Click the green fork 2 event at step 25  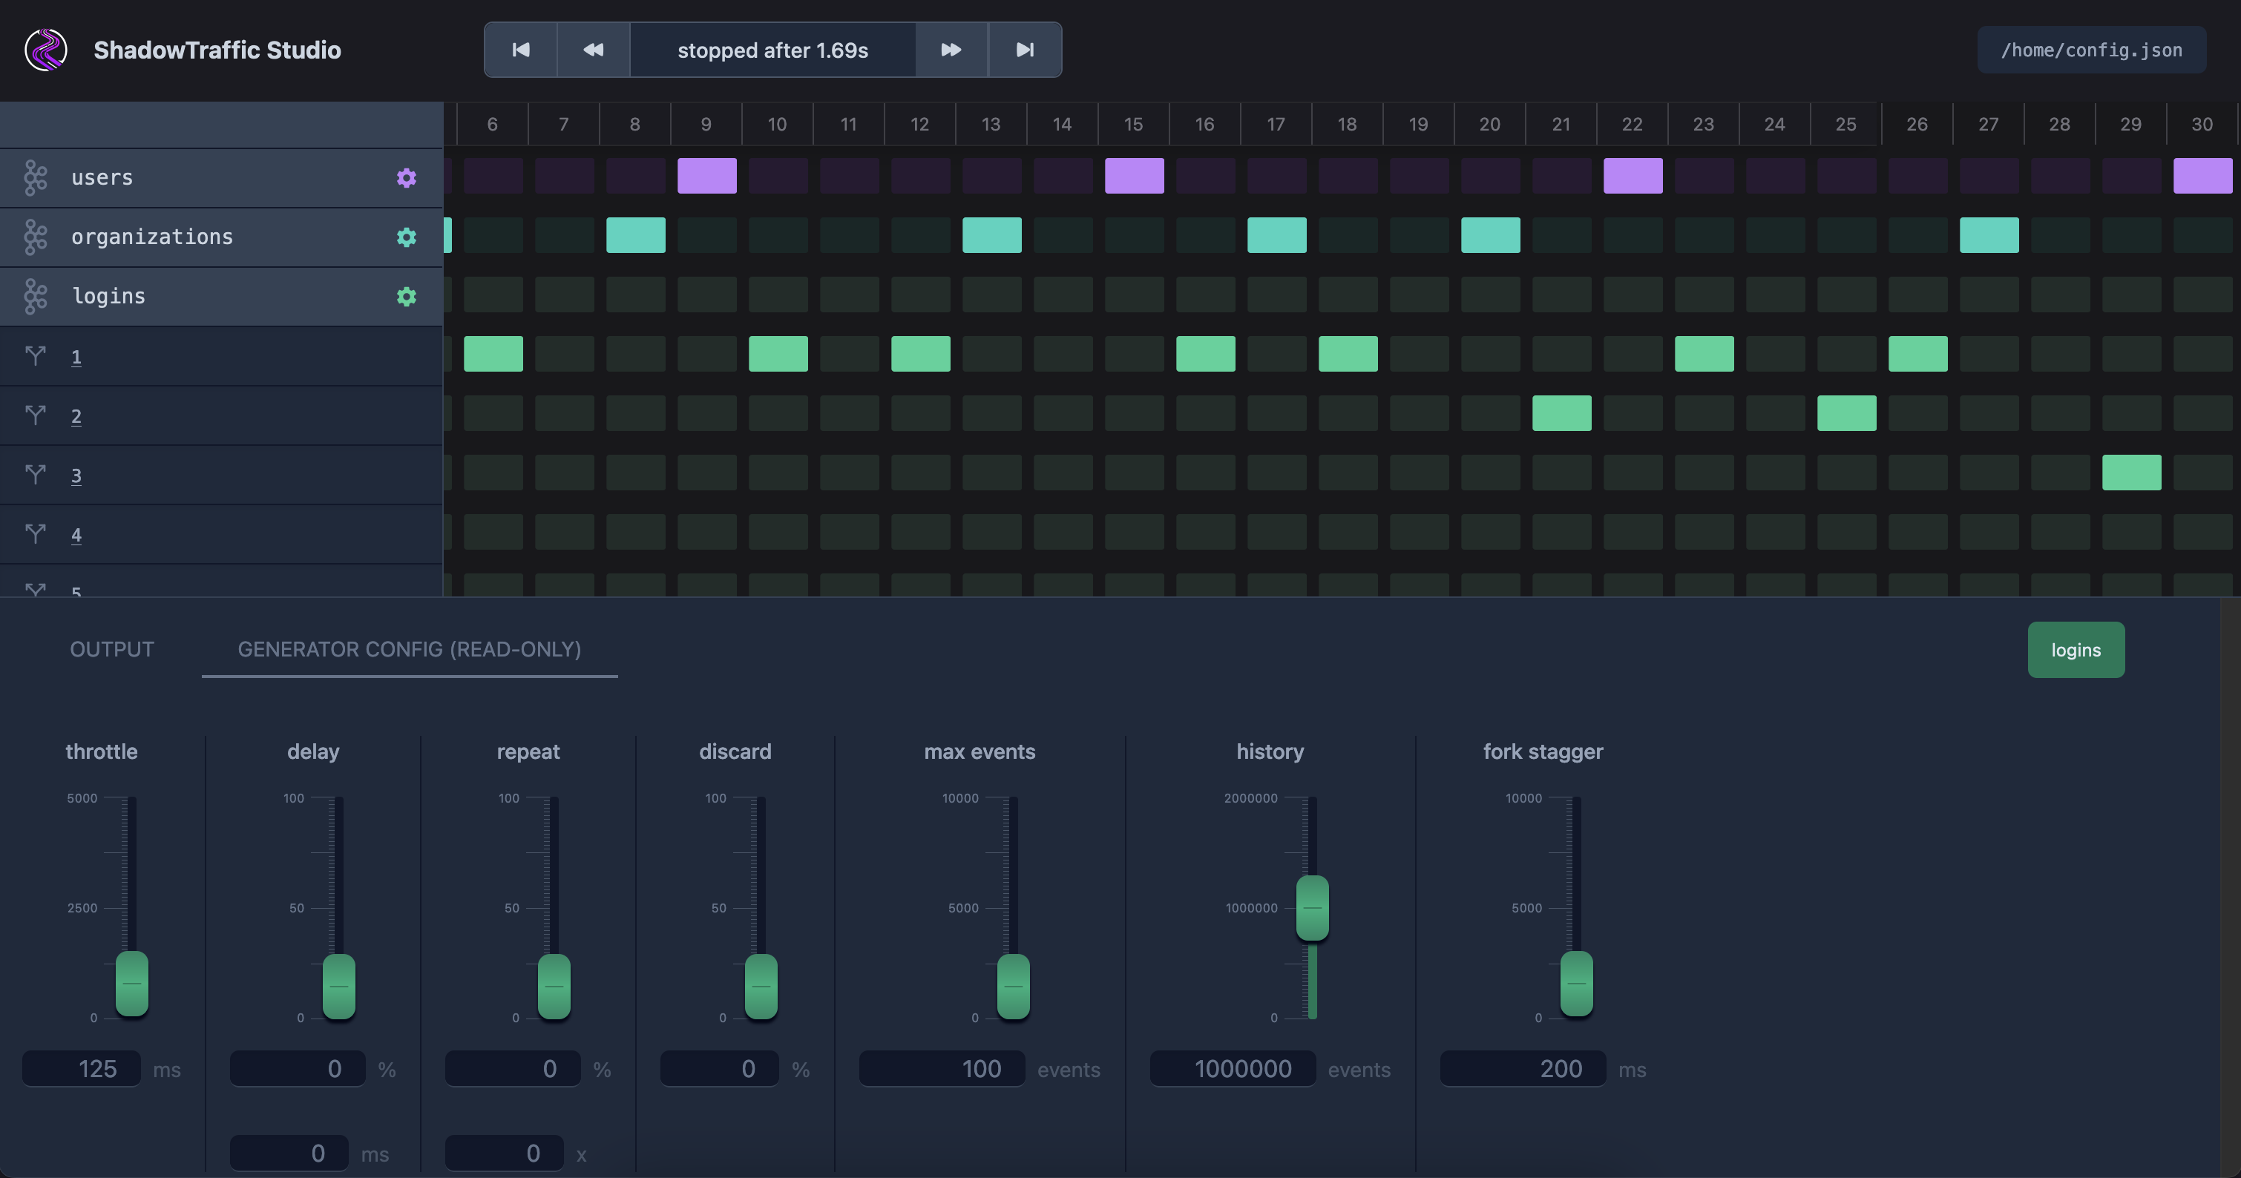click(x=1847, y=413)
